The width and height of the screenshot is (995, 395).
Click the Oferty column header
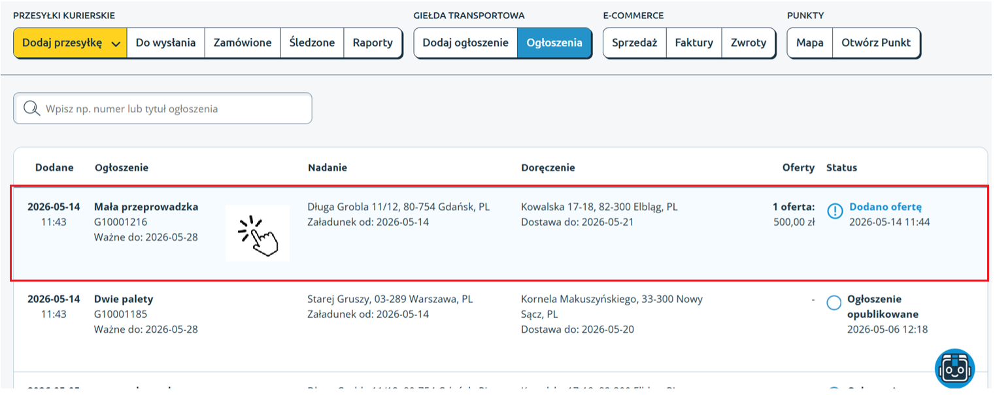click(x=798, y=167)
